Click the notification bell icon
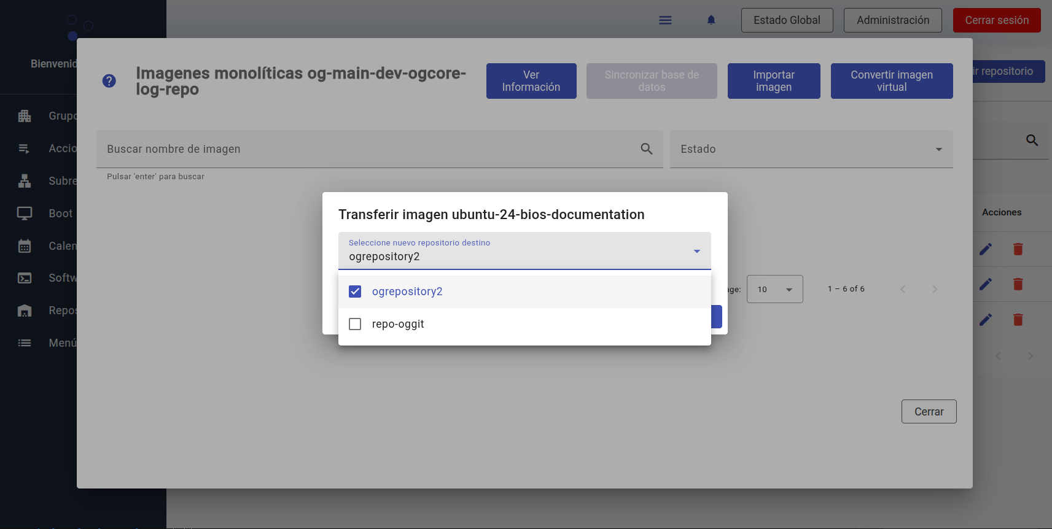This screenshot has width=1052, height=529. [711, 20]
